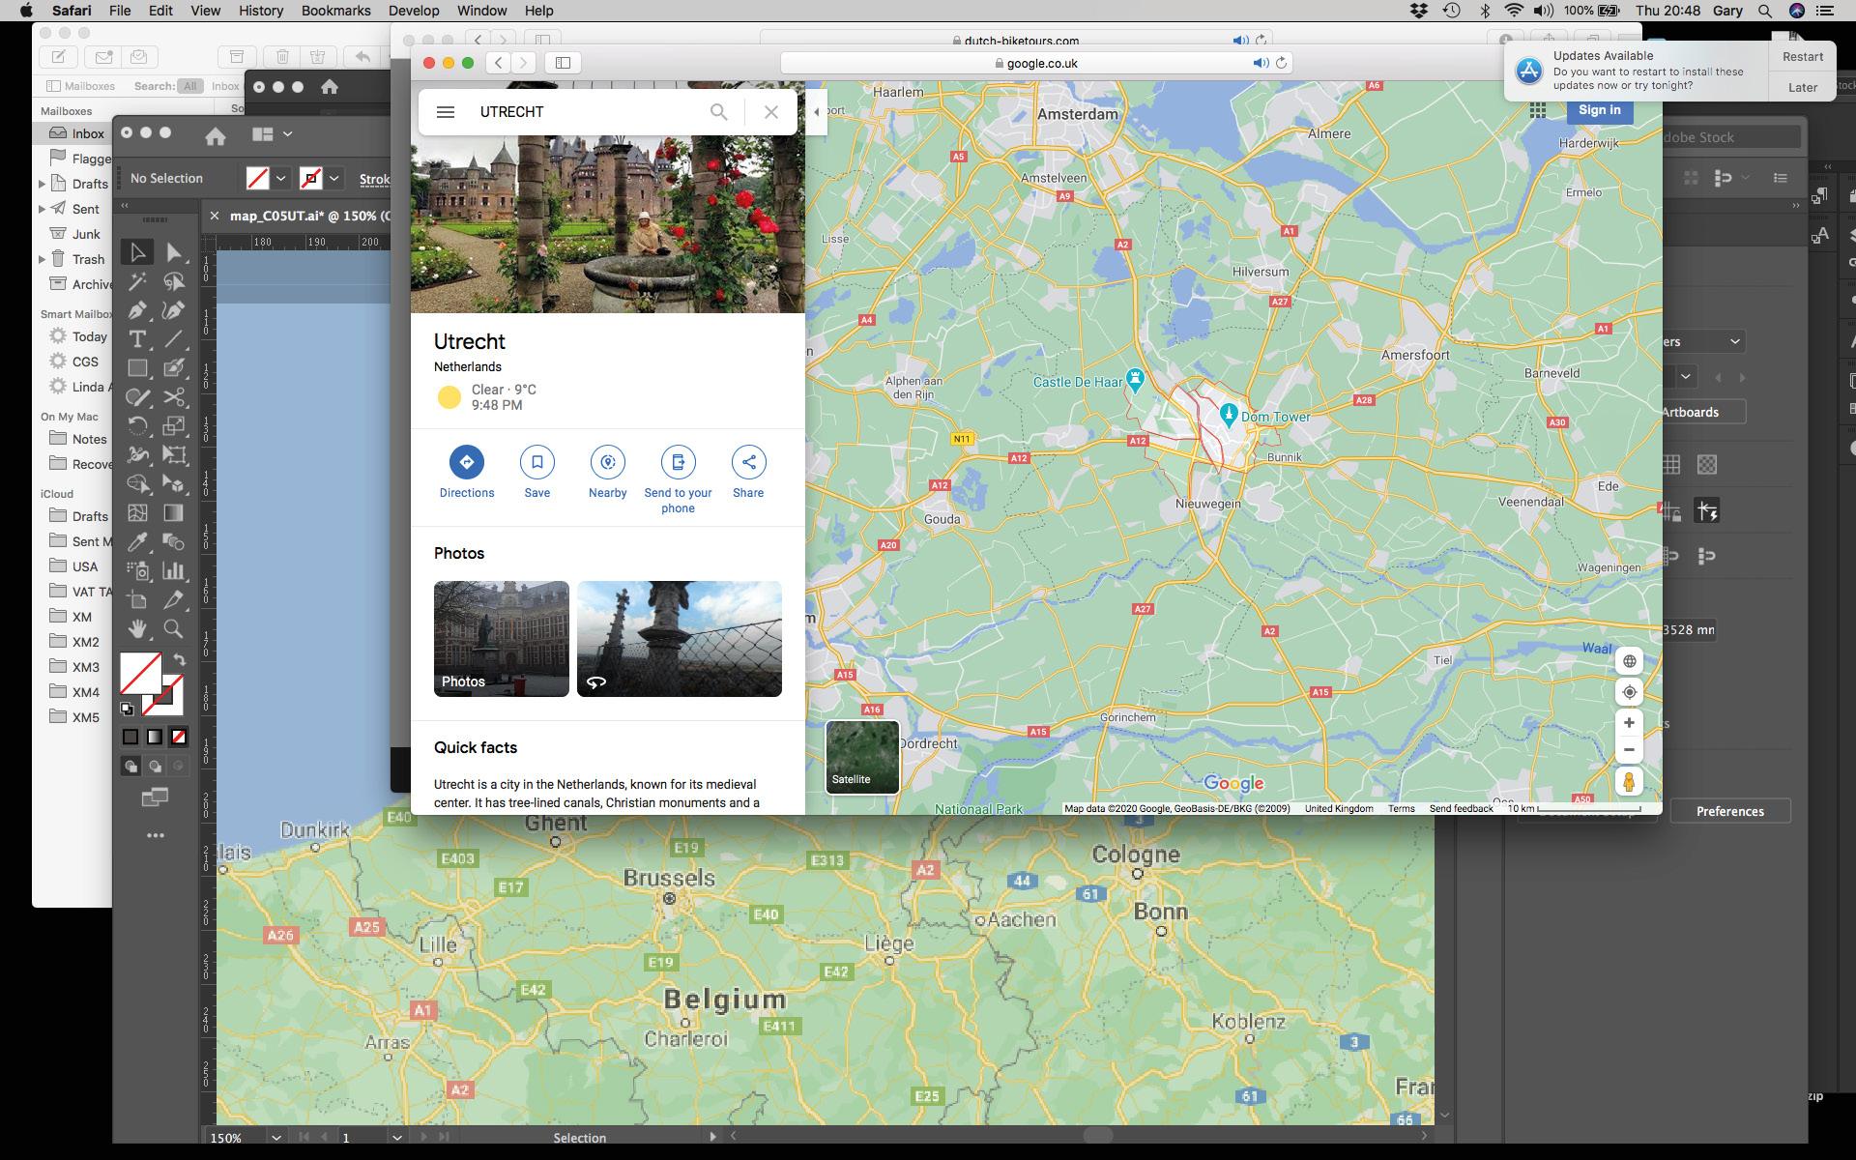Viewport: 1856px width, 1160px height.
Task: Click the Save bookmark icon
Action: click(x=537, y=462)
